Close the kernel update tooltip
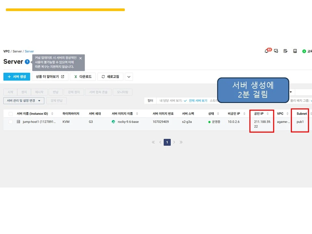 80,58
